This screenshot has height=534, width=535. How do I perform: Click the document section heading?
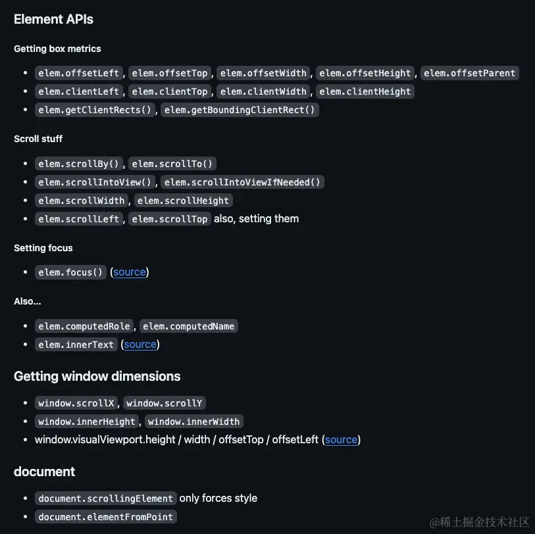click(44, 472)
